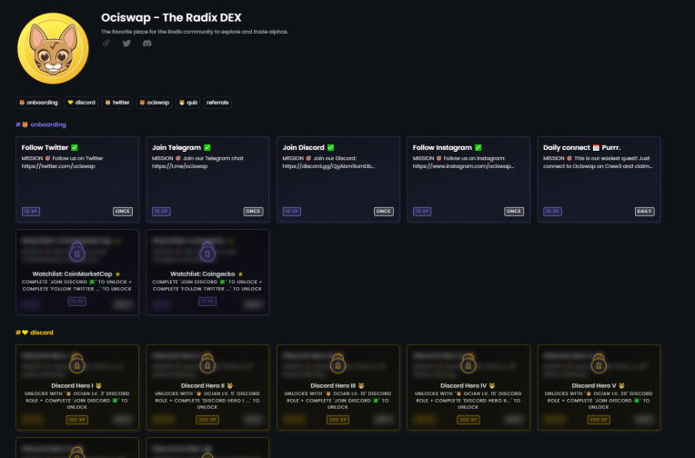Click the lock icon on Watchlist: CoinMarketCap

click(x=77, y=252)
